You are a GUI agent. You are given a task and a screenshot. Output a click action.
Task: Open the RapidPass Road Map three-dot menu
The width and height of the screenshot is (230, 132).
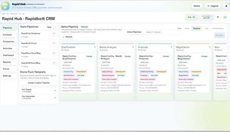coord(54,53)
